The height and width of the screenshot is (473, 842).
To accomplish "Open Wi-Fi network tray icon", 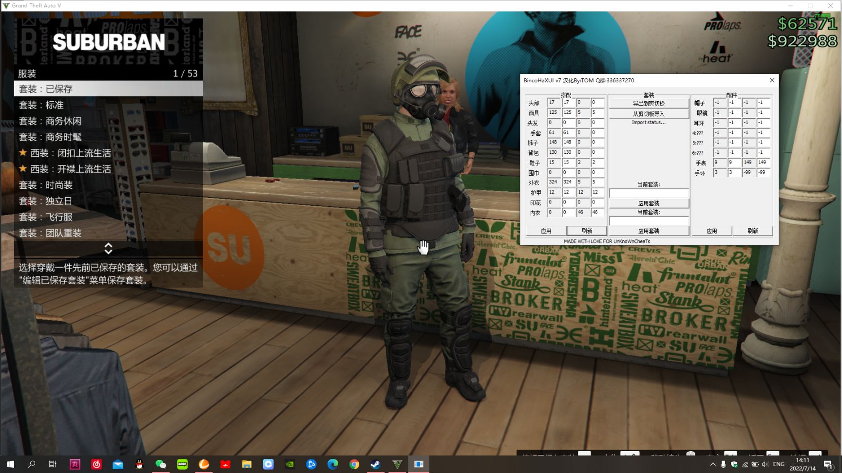I will (745, 464).
